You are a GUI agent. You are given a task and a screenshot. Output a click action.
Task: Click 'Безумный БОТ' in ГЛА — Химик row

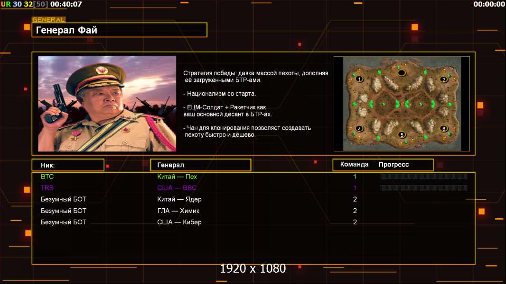coord(64,211)
